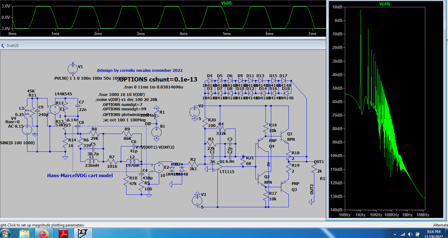Click the @design by corneliu neculea credit text
Viewport: 448px width, 238px height.
140,71
